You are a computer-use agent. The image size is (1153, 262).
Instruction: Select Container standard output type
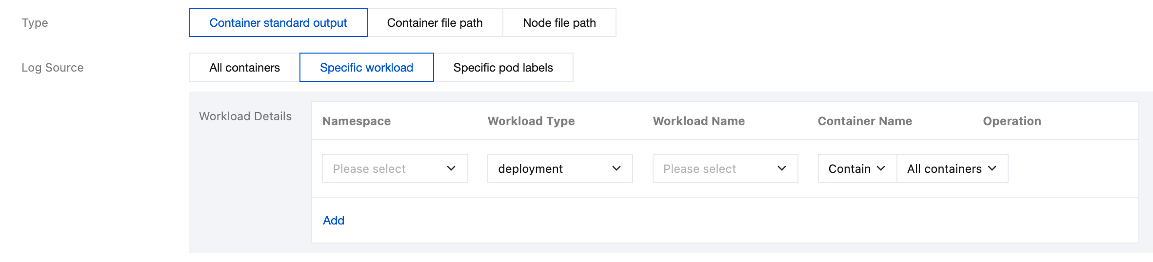[x=278, y=23]
